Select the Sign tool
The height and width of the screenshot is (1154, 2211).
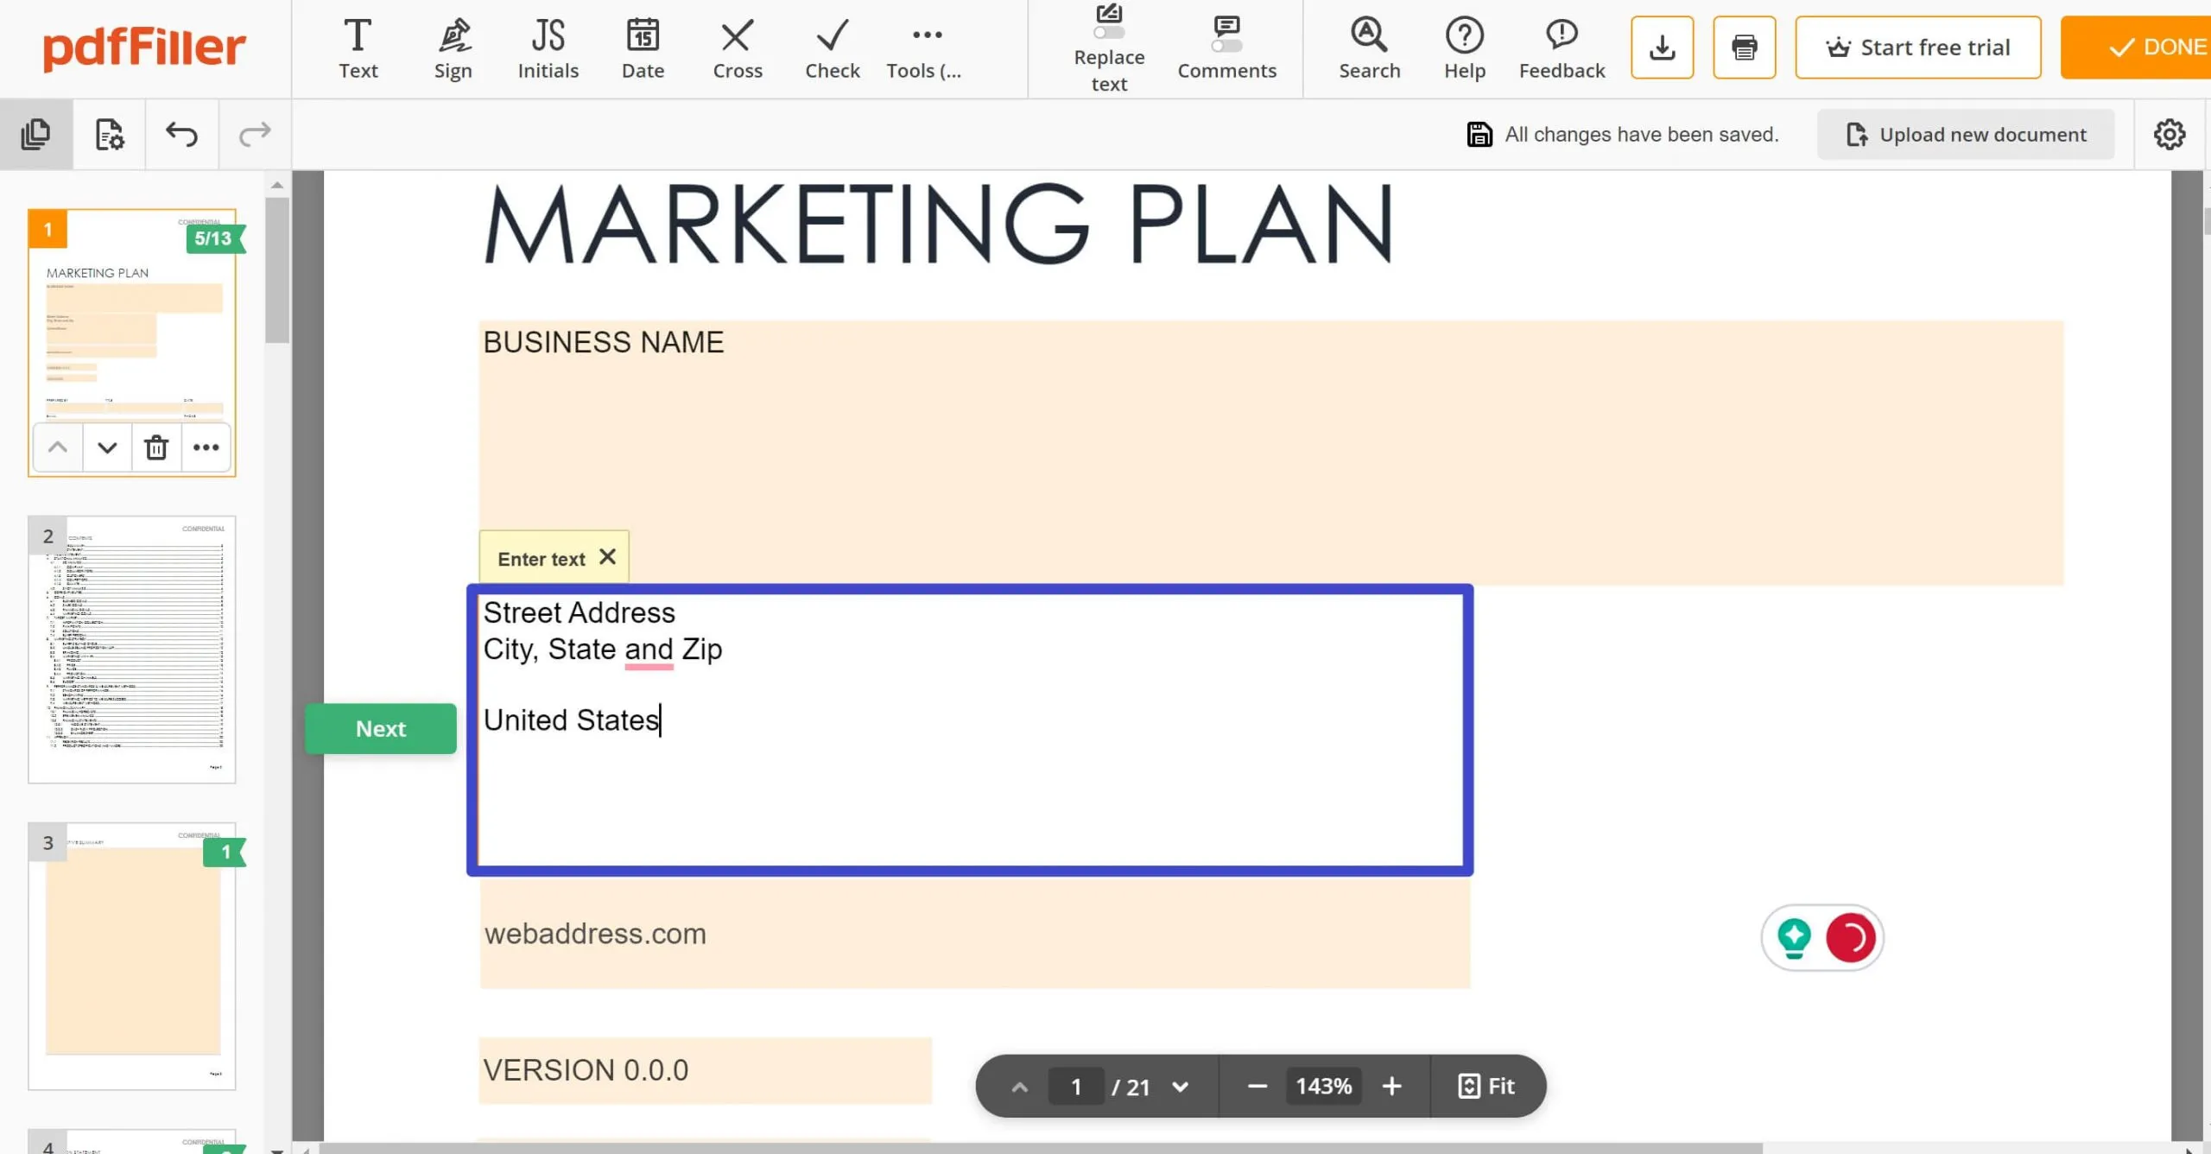pos(453,48)
